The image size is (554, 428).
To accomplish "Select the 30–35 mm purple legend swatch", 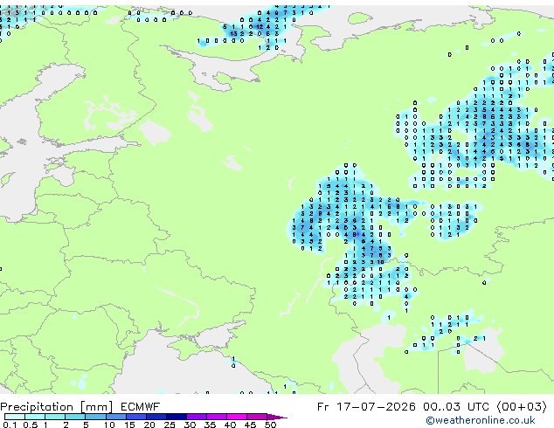I will (196, 417).
